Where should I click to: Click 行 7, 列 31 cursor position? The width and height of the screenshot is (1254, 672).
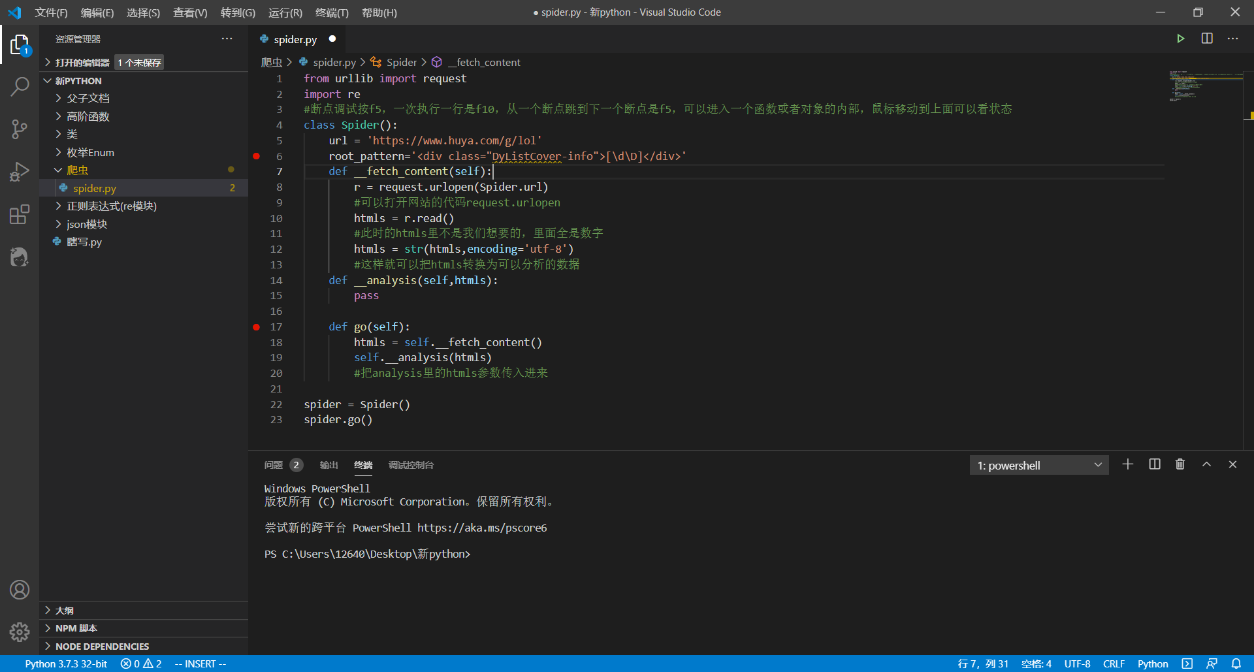[983, 664]
